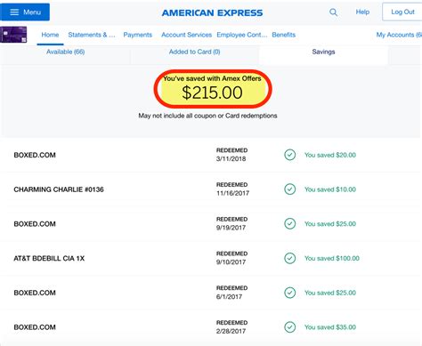Image resolution: width=422 pixels, height=346 pixels.
Task: Open the Added to Card (0) tab
Action: pos(194,52)
